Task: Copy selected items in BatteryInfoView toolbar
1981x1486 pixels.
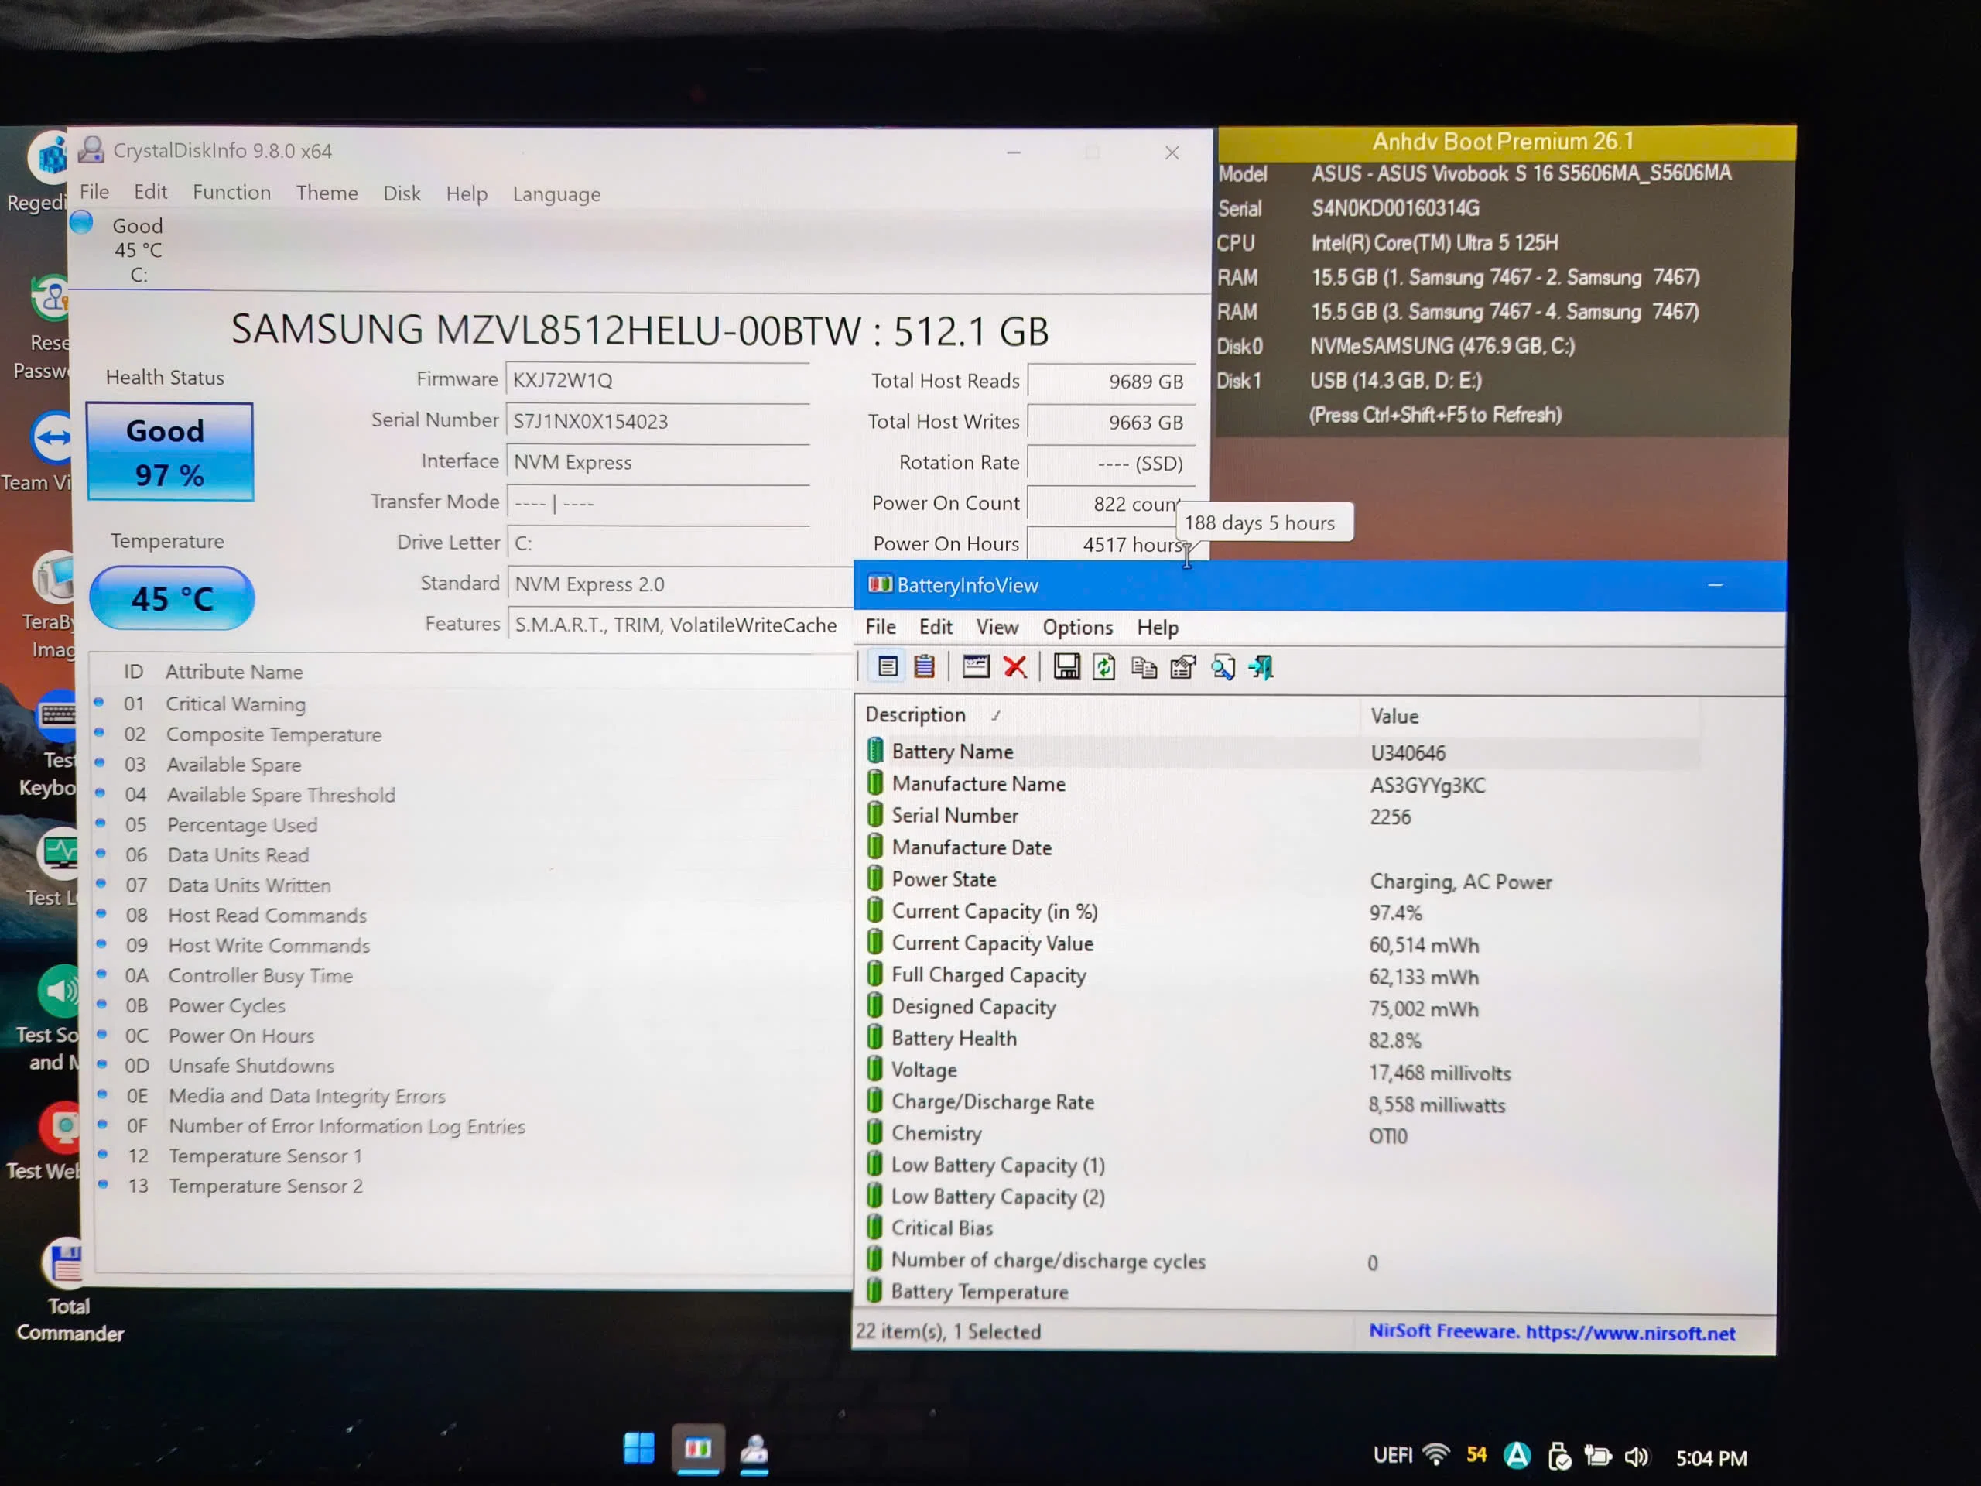Action: pos(1144,667)
